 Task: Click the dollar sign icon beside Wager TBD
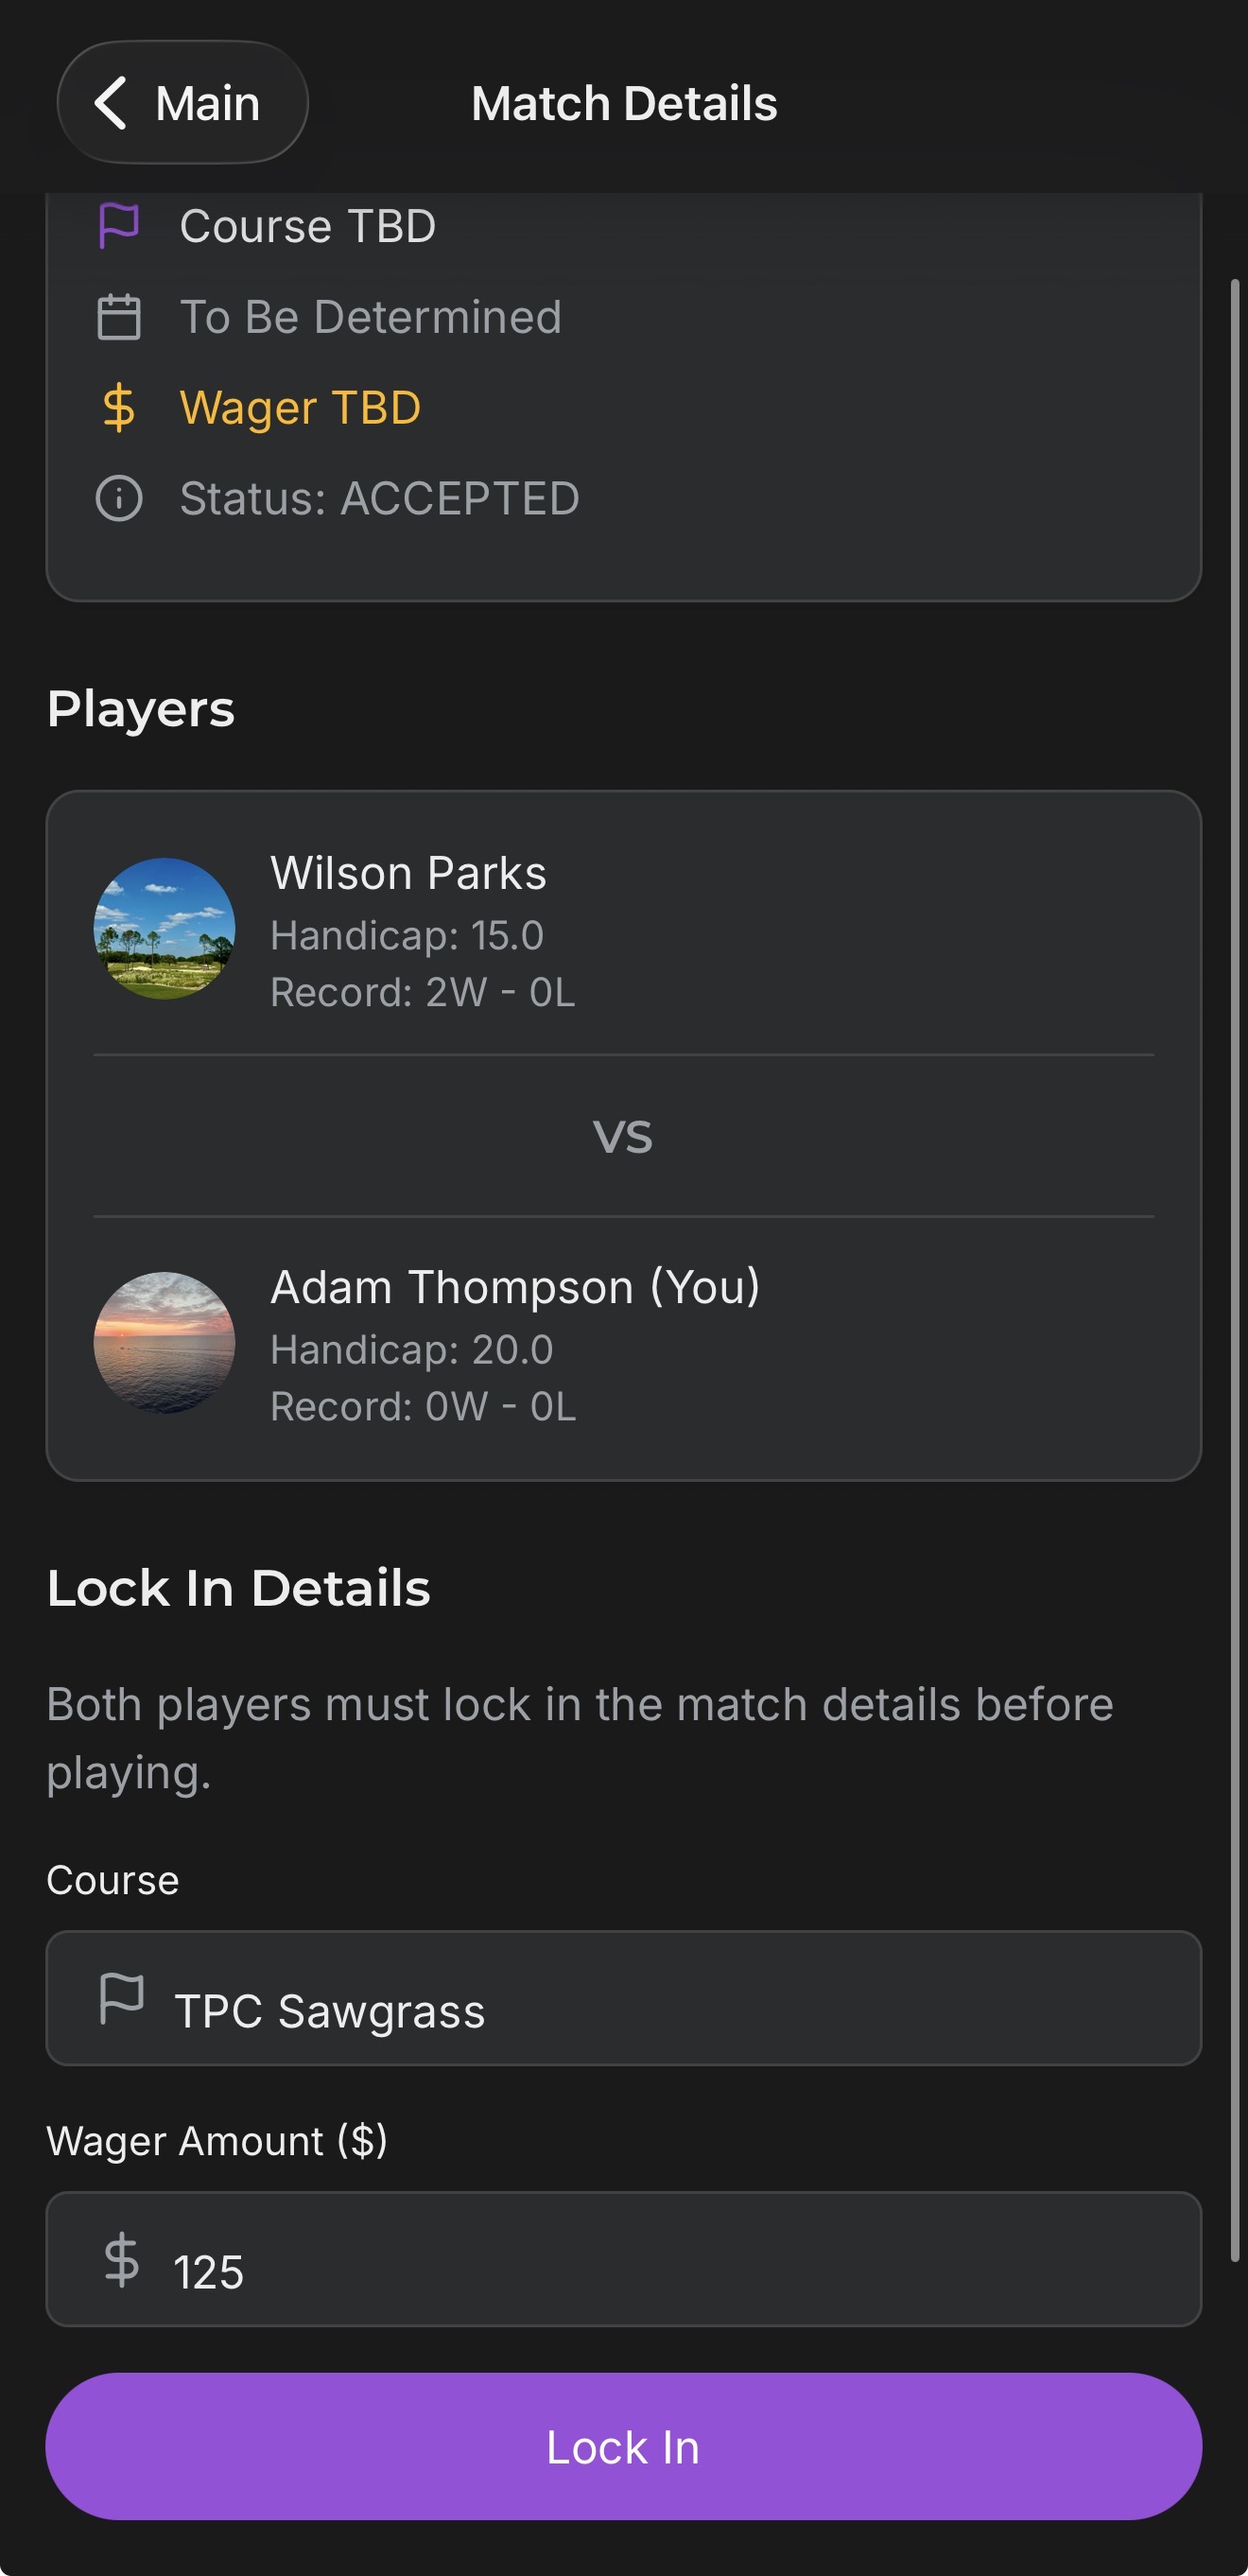[x=119, y=408]
